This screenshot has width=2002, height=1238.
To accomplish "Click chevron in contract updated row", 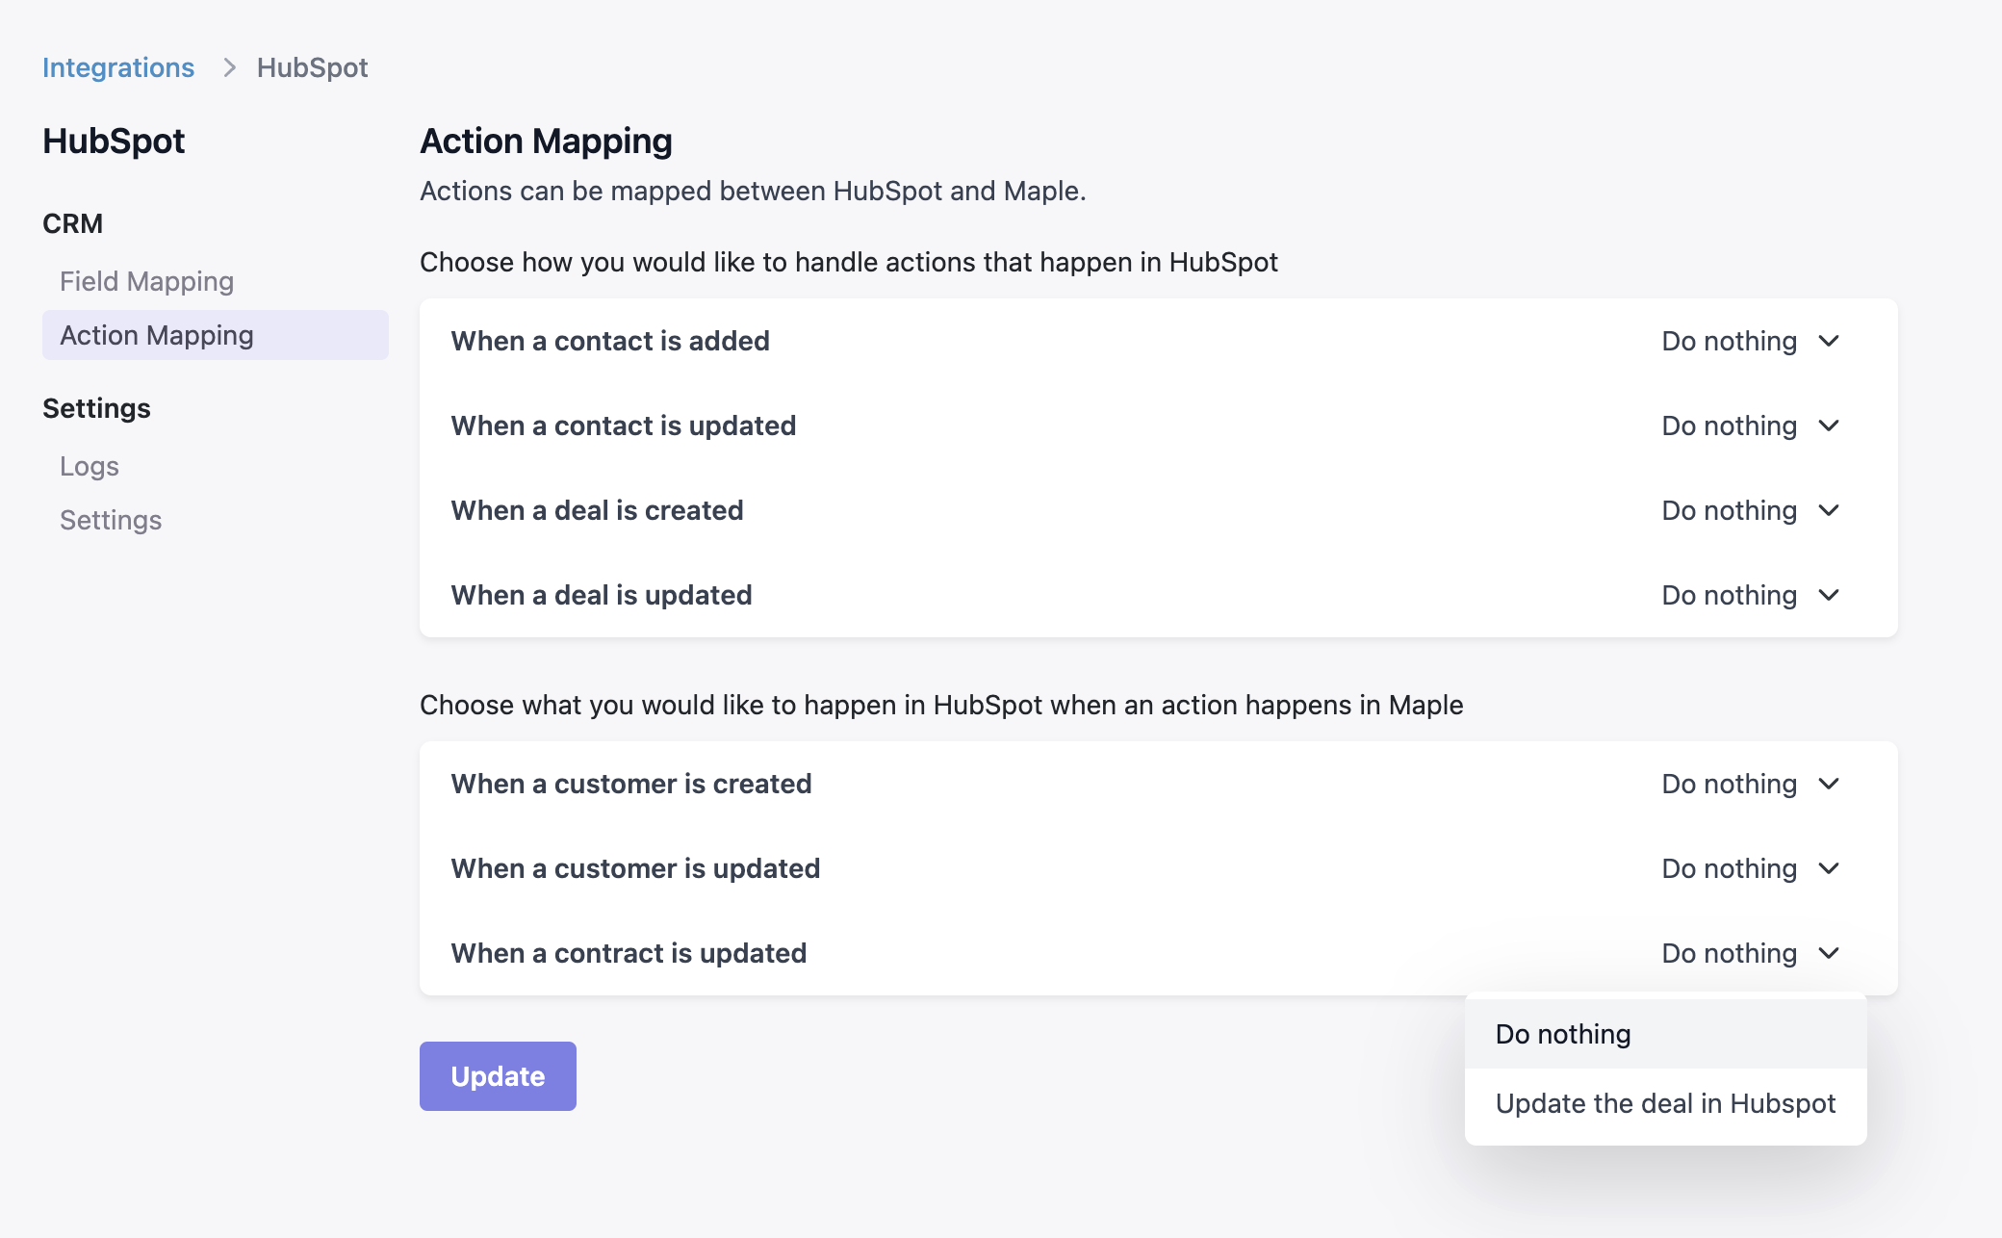I will tap(1829, 953).
